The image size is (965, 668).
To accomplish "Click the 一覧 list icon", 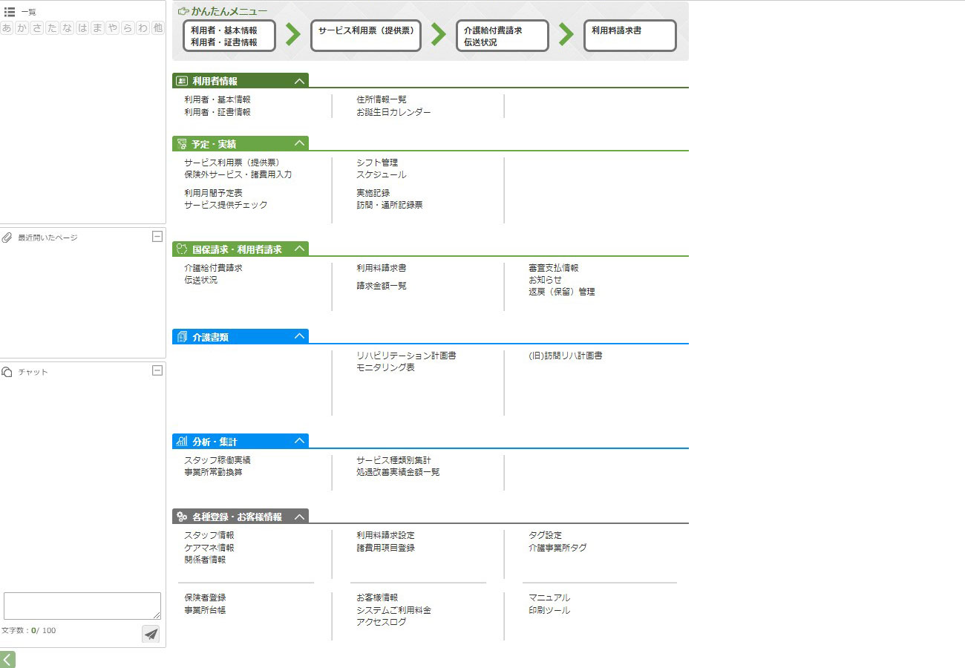I will tap(10, 12).
